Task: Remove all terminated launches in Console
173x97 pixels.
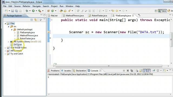Action: click(132, 71)
